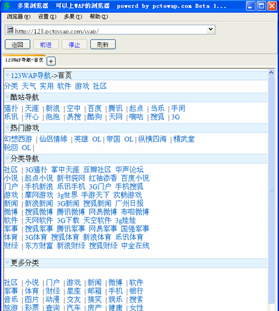
Task: Open the 东方财富 link
Action: pos(39,246)
